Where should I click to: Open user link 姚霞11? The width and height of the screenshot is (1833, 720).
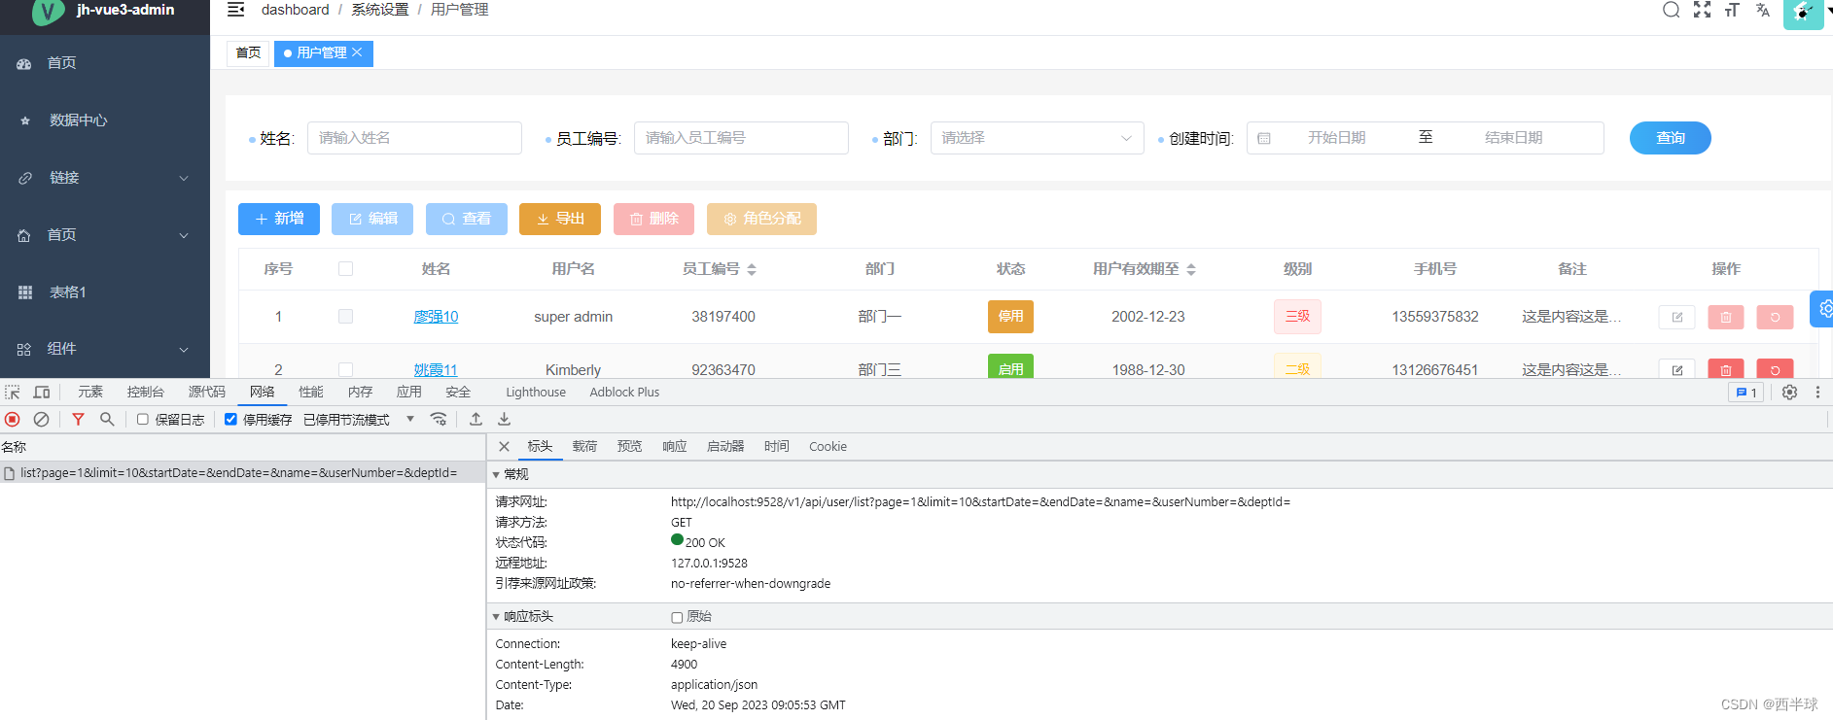[436, 370]
